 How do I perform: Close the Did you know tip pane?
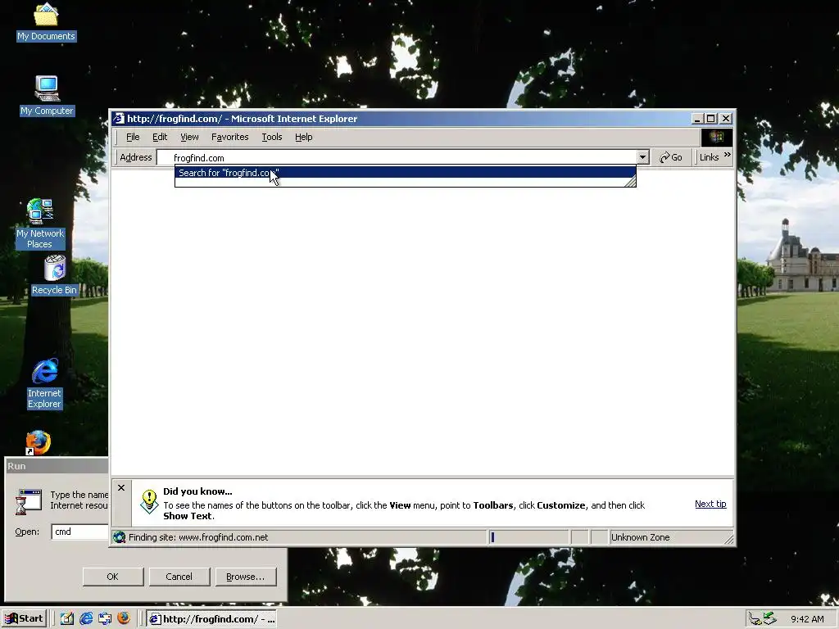[121, 488]
